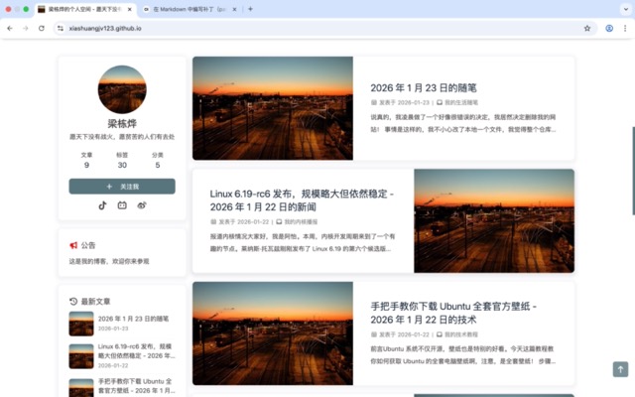Open the post 2026 年 1 月 23 日的随笔

tap(424, 87)
